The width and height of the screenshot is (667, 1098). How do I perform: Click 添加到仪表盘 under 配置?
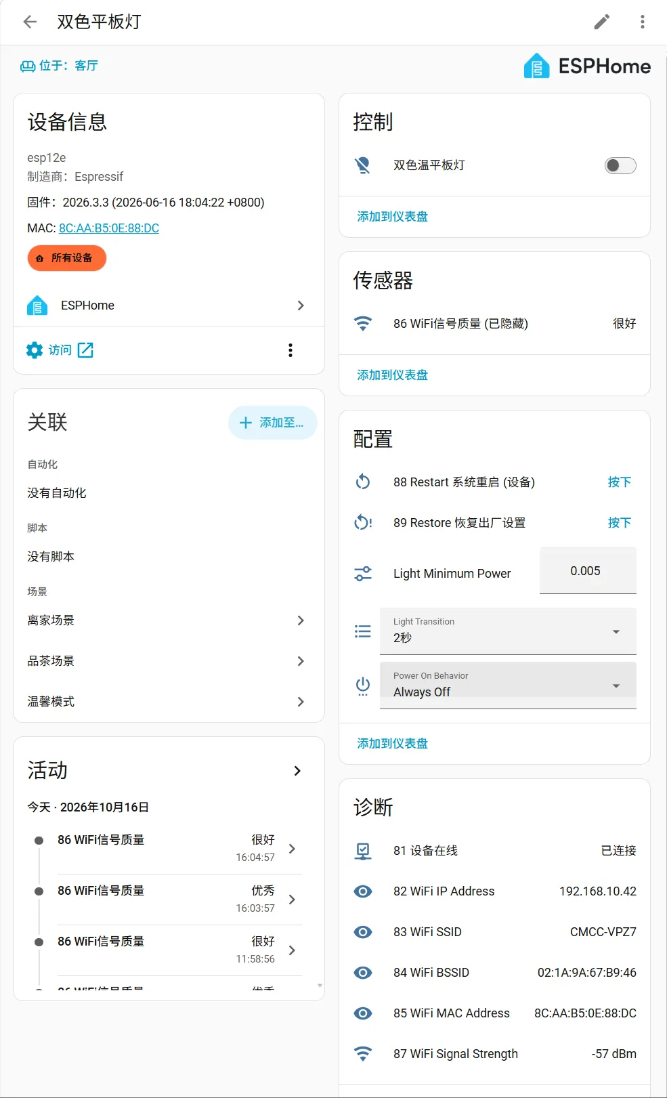pyautogui.click(x=393, y=744)
